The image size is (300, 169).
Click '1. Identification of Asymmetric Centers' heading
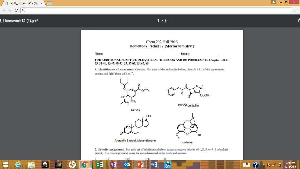[120, 70]
